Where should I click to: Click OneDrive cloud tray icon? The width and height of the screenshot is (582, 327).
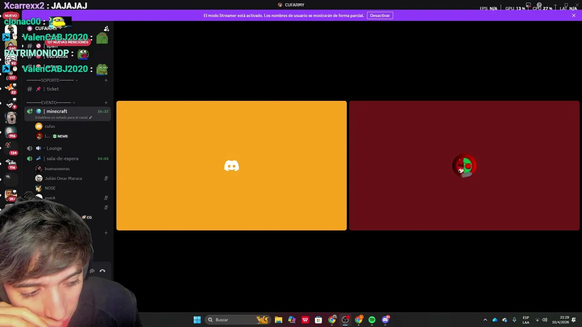tap(495, 320)
